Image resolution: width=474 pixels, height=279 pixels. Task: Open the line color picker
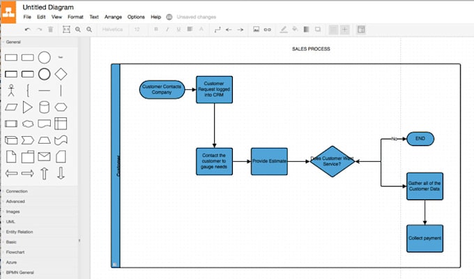[x=284, y=29]
